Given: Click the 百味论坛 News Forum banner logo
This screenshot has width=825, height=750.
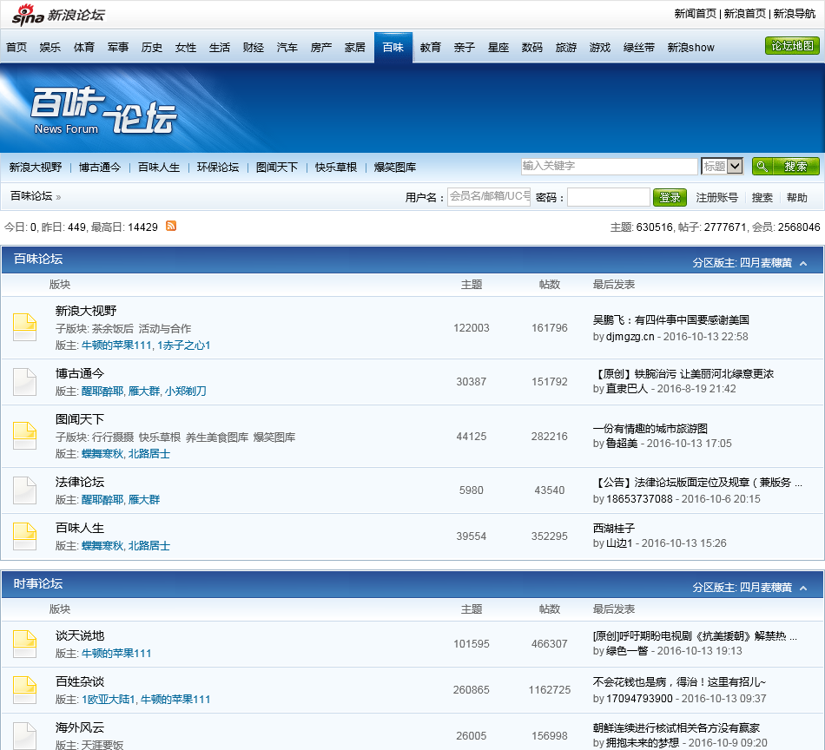Looking at the screenshot, I should coord(102,111).
